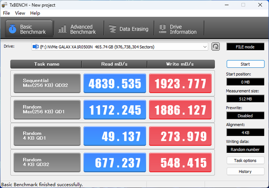Open the View menu
Screen dimensions: 269x188
[x=20, y=13]
